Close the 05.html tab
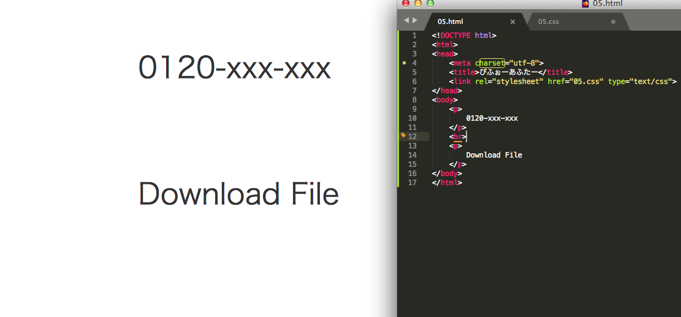 click(512, 21)
